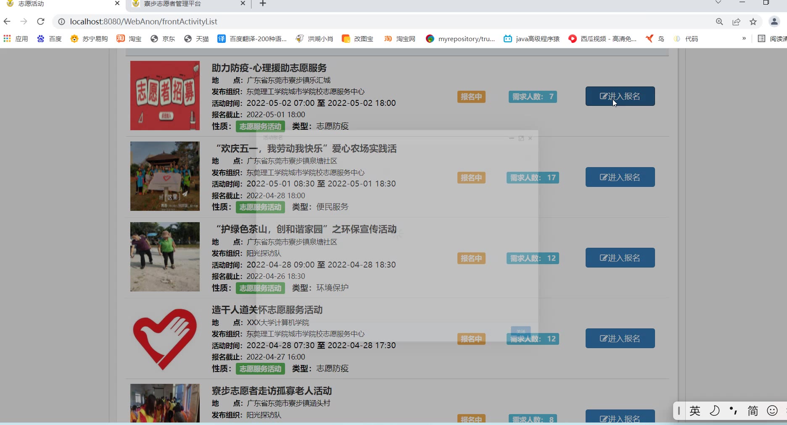Click the title 寮步志愿者走访孤寡老人活动
787x425 pixels.
coord(272,391)
